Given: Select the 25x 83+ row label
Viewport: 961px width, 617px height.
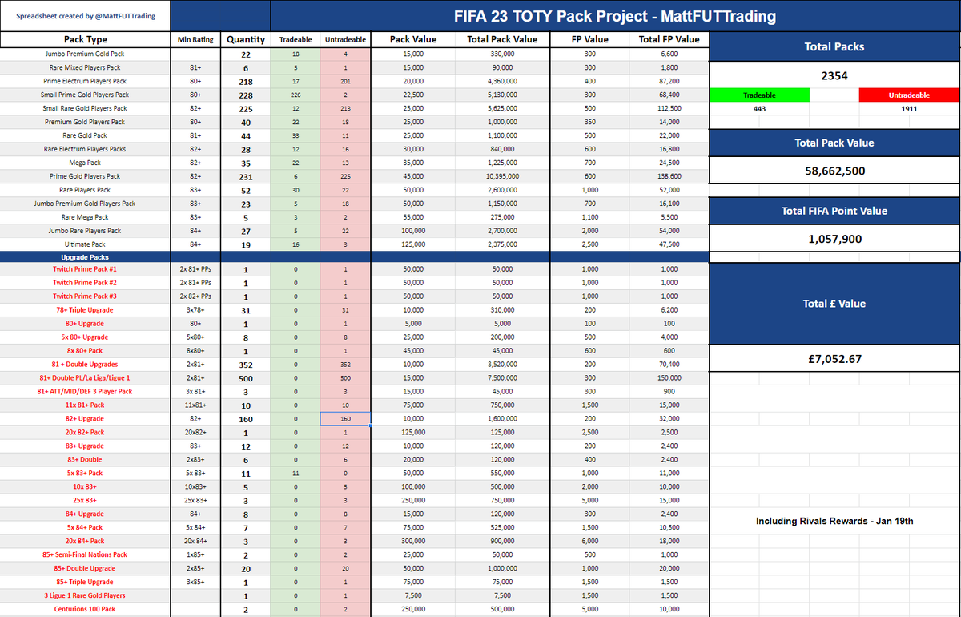Looking at the screenshot, I should click(85, 501).
